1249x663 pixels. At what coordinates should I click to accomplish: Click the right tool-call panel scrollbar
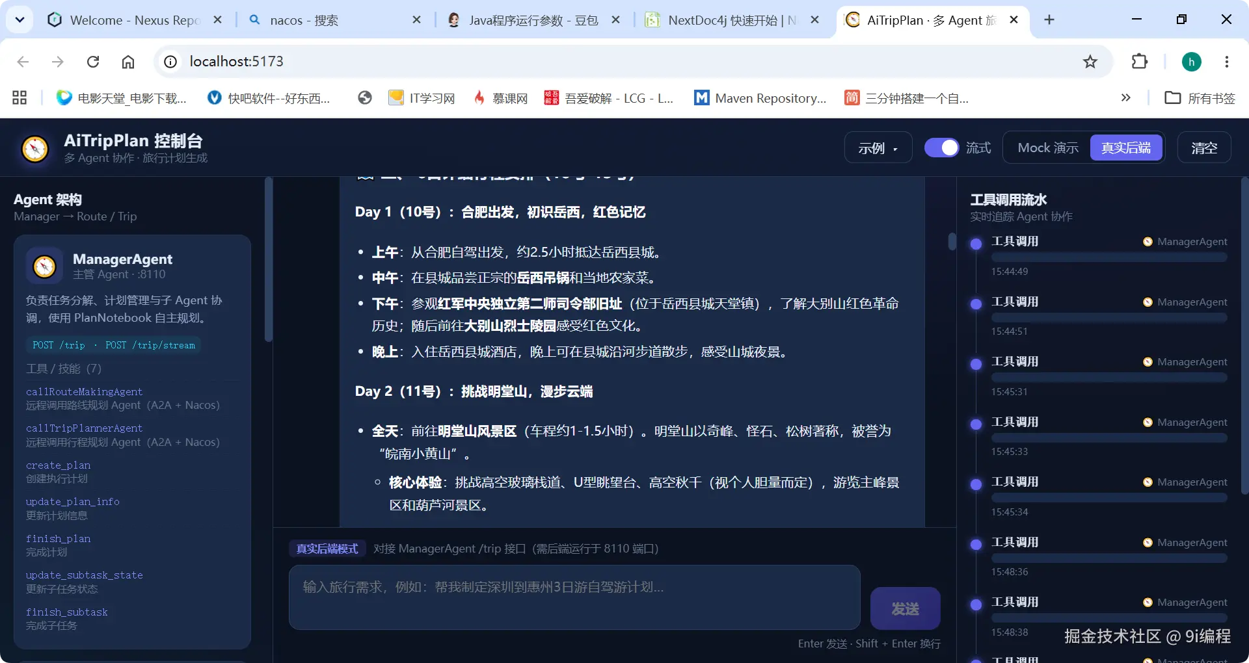coord(1244,335)
